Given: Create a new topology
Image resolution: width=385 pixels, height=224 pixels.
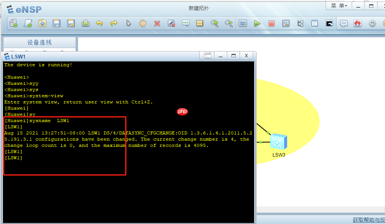Looking at the screenshot, I should click(13, 23).
